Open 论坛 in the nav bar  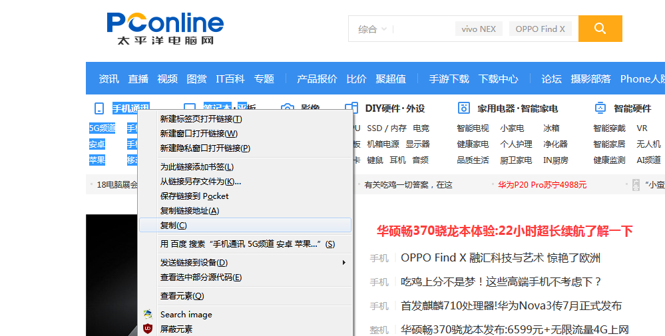551,79
